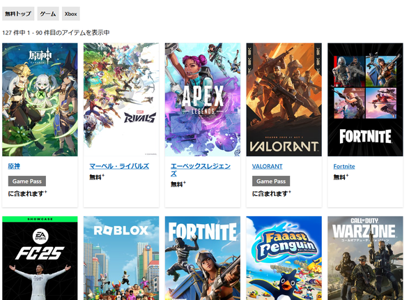Select the ROBLOX game cover
Viewport: 418px width, 300px height.
click(121, 258)
